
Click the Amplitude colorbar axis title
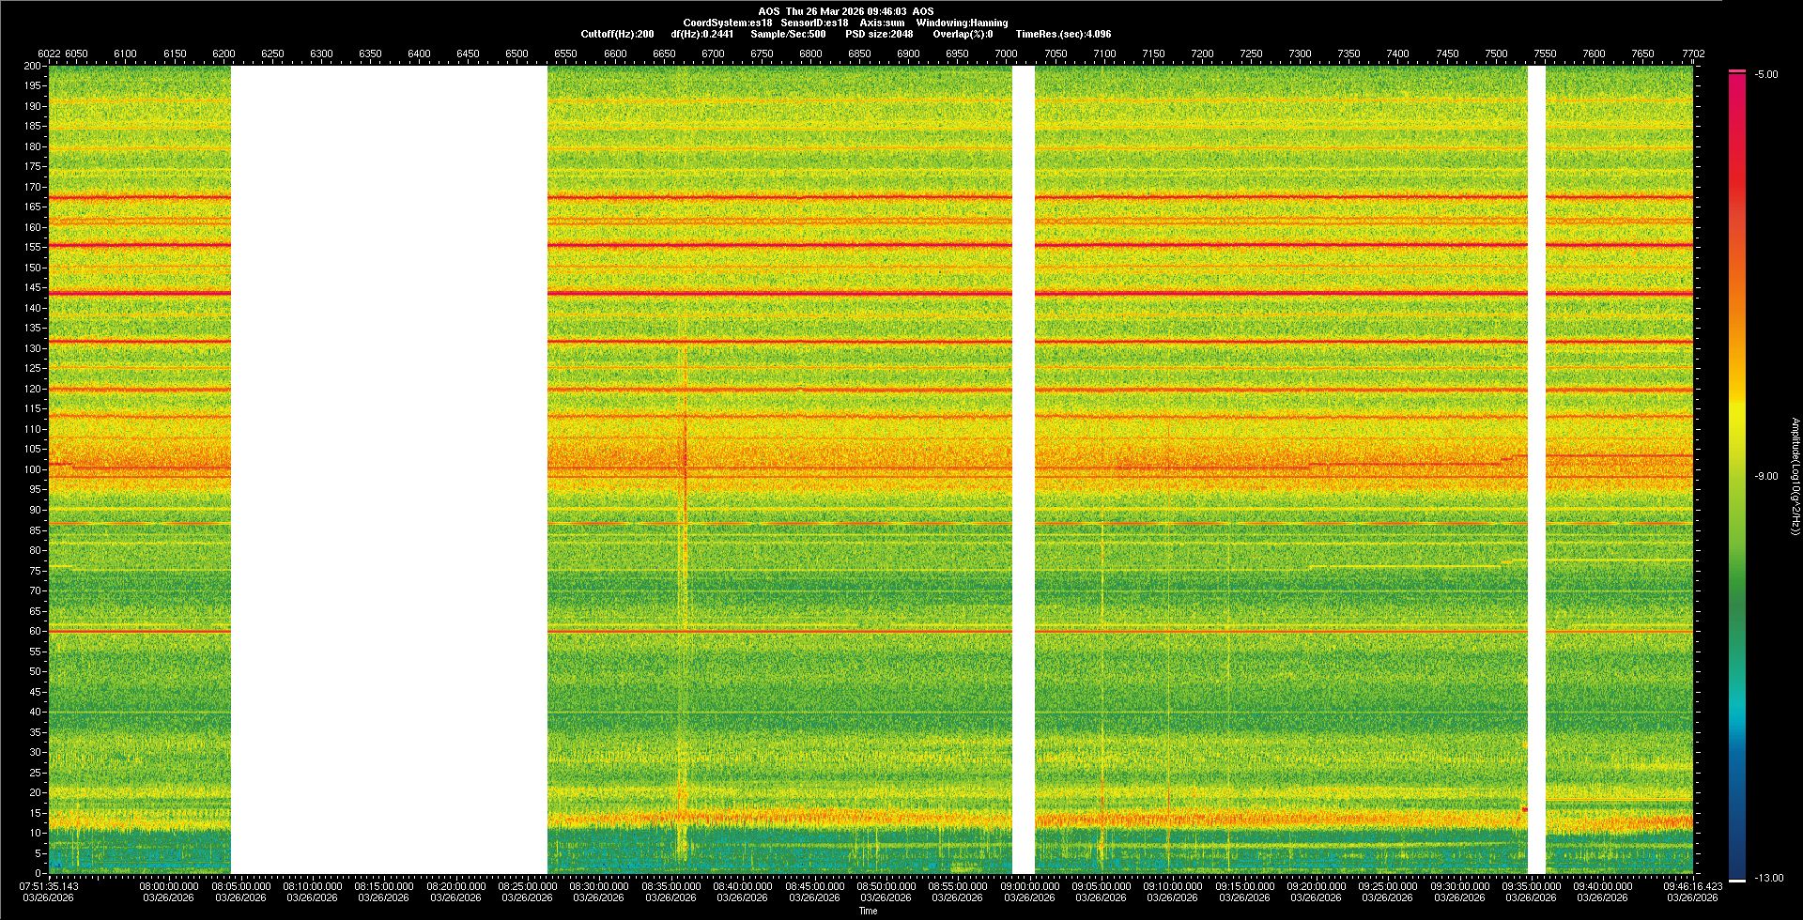coord(1795,476)
